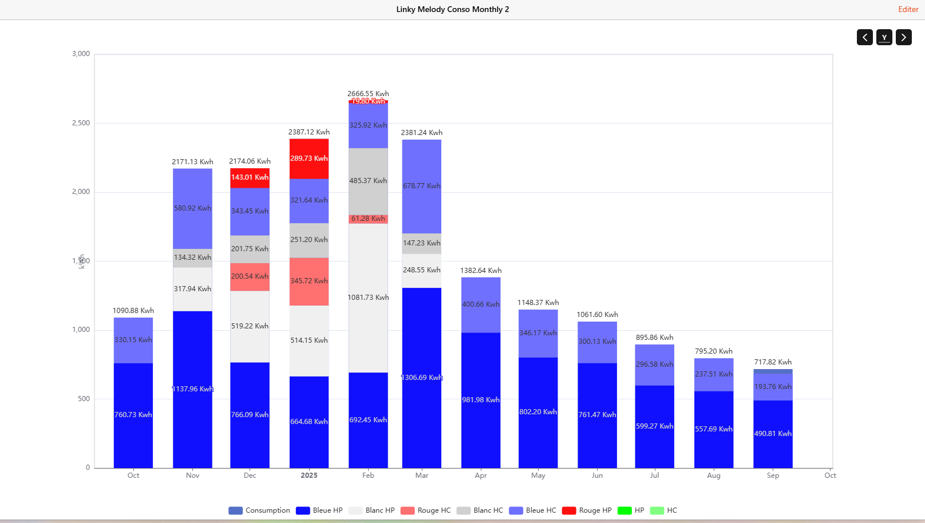The height and width of the screenshot is (523, 925).
Task: Click the 580.92 Kwh segment in November
Action: pos(192,208)
